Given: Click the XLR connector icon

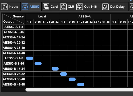Looking at the screenshot, I should [x=63, y=7].
